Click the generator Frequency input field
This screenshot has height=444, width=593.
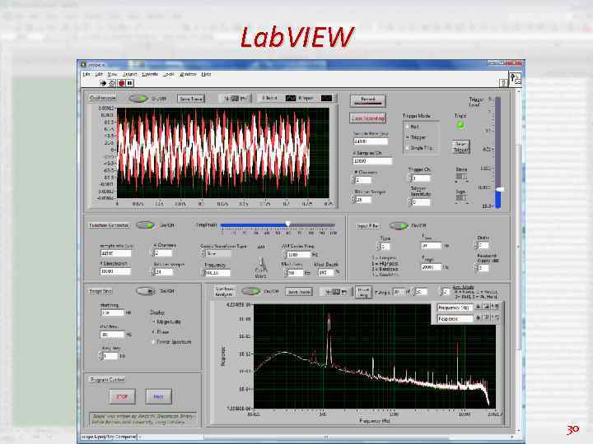[217, 273]
